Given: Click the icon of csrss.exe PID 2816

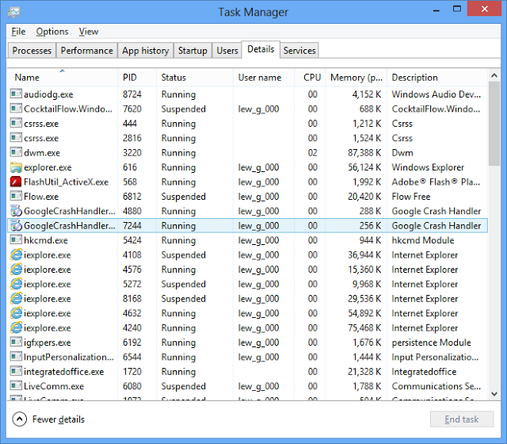Looking at the screenshot, I should point(16,137).
